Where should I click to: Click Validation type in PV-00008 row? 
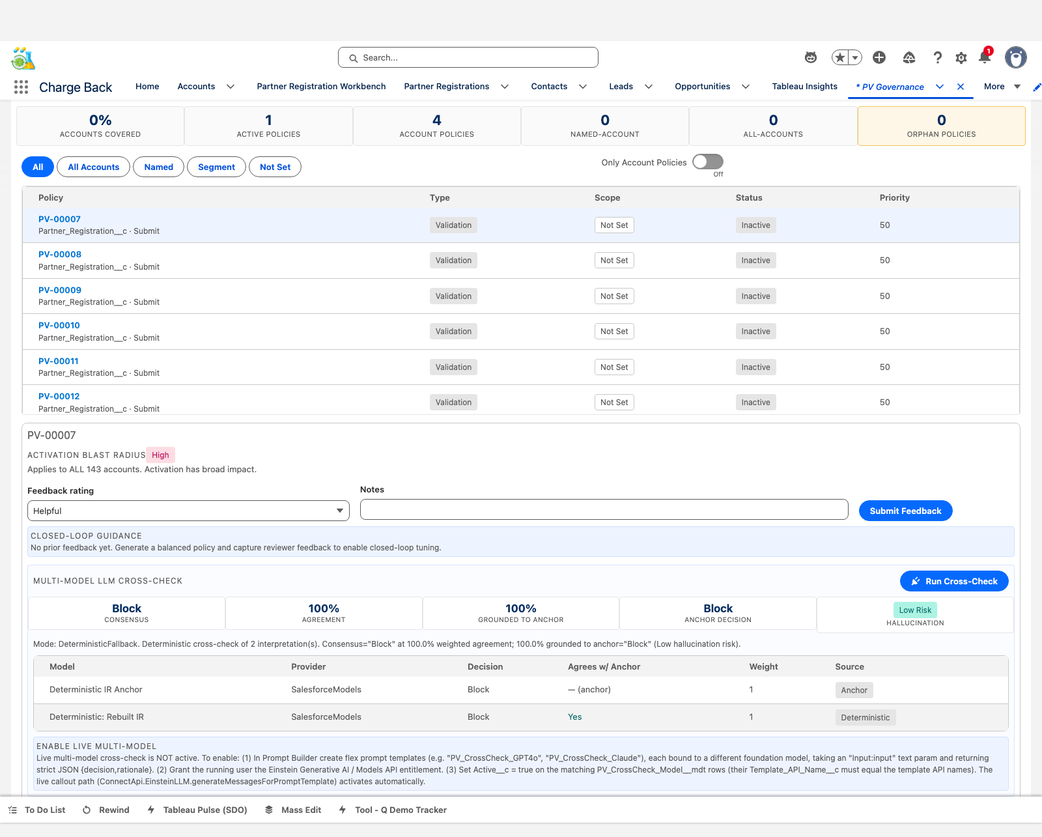pos(453,261)
